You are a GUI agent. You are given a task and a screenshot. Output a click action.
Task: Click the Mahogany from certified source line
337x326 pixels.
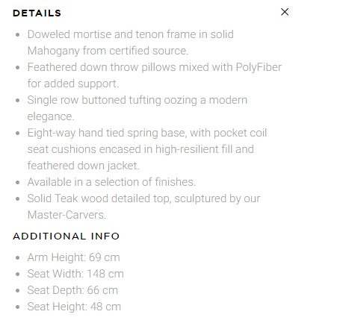pyautogui.click(x=108, y=51)
